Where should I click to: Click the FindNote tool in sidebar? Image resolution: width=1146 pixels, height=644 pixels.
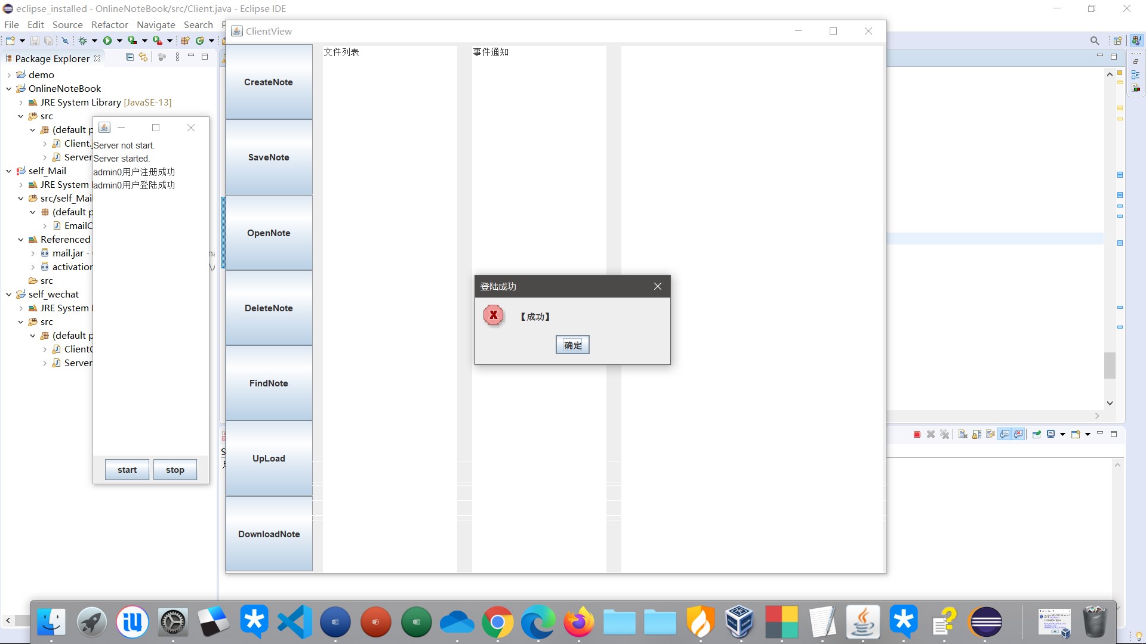269,383
